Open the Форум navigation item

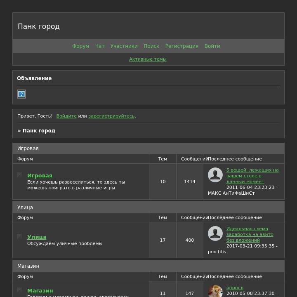pos(80,46)
